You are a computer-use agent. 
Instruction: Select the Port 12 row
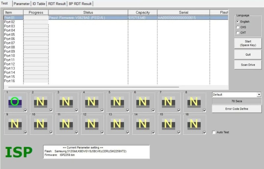coord(116,64)
